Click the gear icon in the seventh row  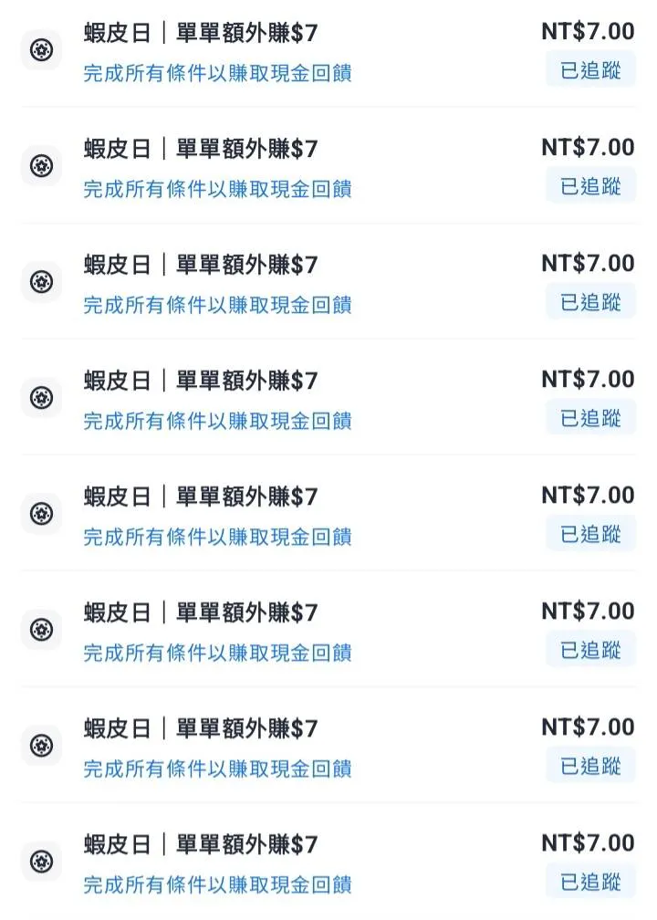click(x=41, y=746)
